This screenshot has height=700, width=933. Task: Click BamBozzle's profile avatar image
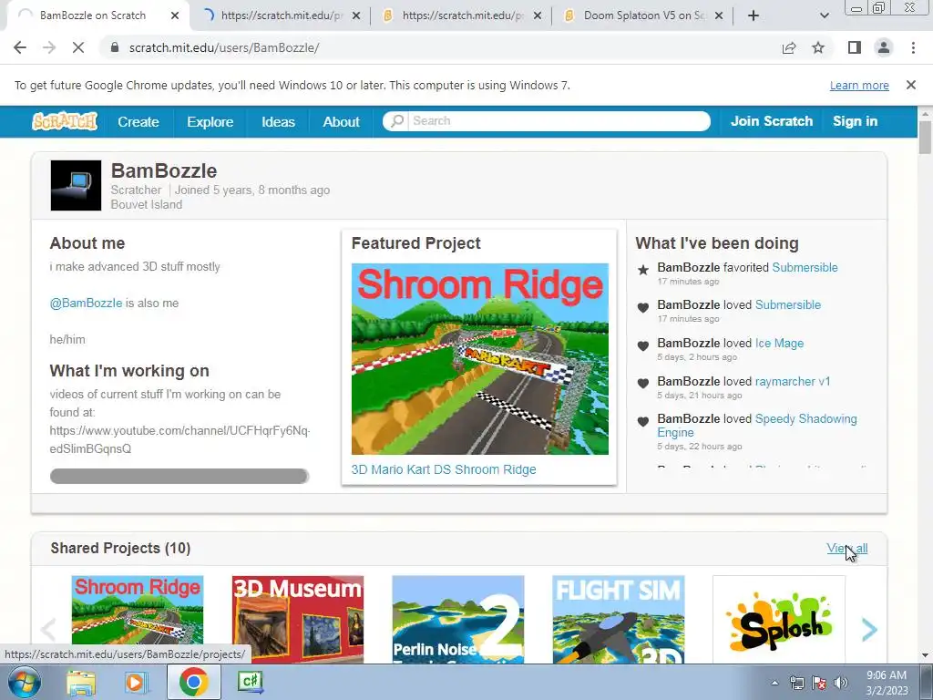click(x=76, y=185)
